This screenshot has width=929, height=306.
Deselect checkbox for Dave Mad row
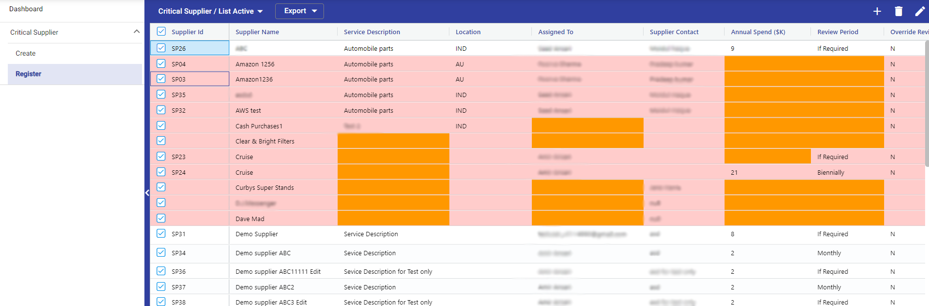point(161,218)
